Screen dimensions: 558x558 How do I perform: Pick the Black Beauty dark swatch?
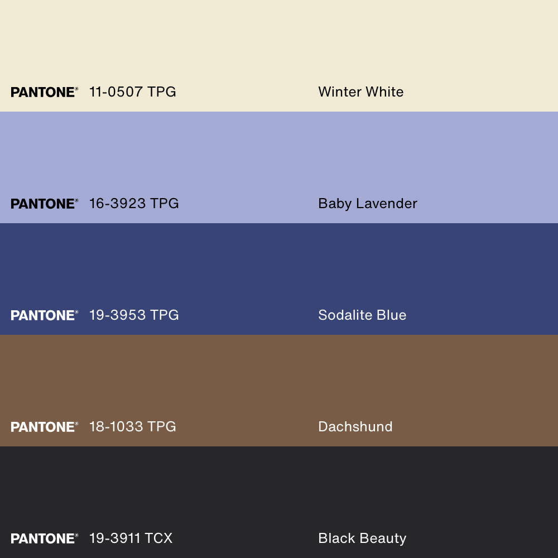point(279,491)
